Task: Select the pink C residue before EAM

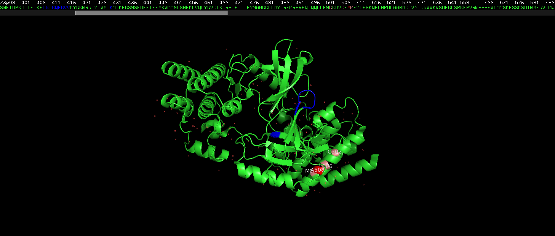Action: click(x=343, y=8)
